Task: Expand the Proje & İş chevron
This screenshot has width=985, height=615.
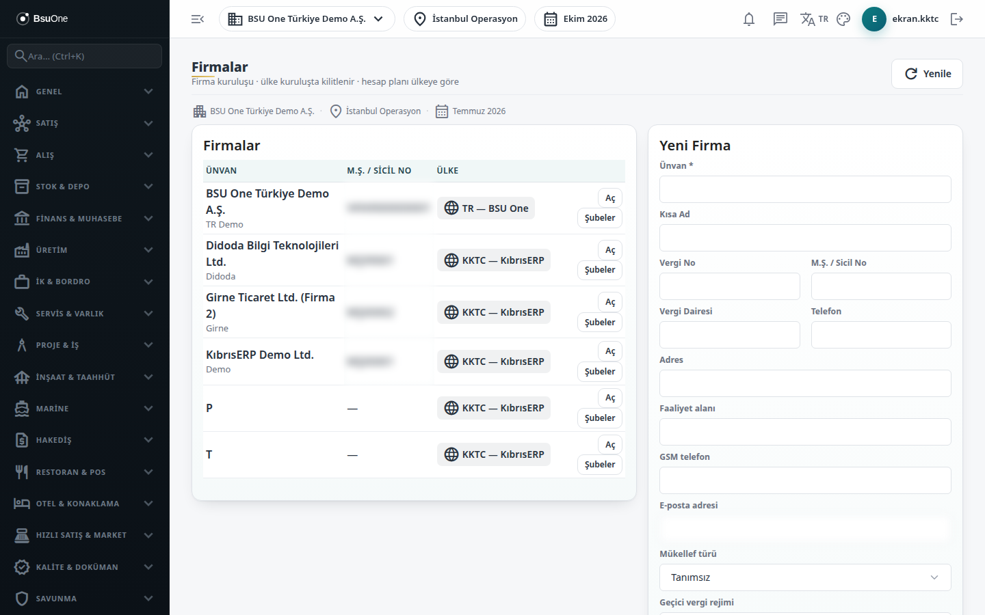Action: (x=148, y=345)
